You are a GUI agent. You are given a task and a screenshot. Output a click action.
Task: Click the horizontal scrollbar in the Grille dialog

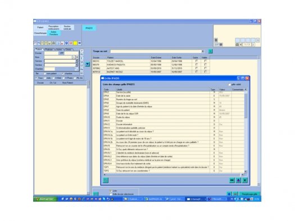[174, 175]
